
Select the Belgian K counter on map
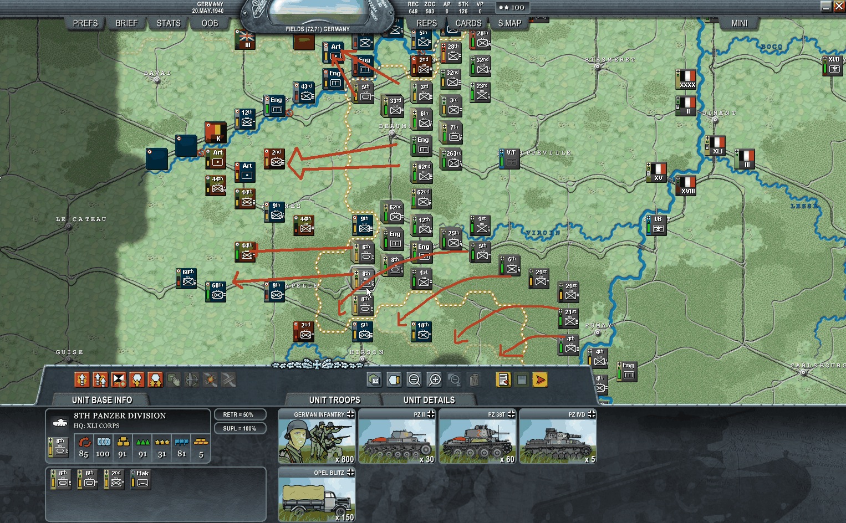(216, 132)
